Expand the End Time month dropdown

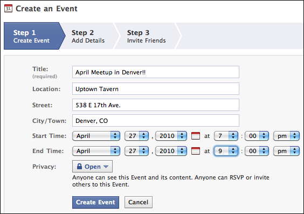pos(96,151)
